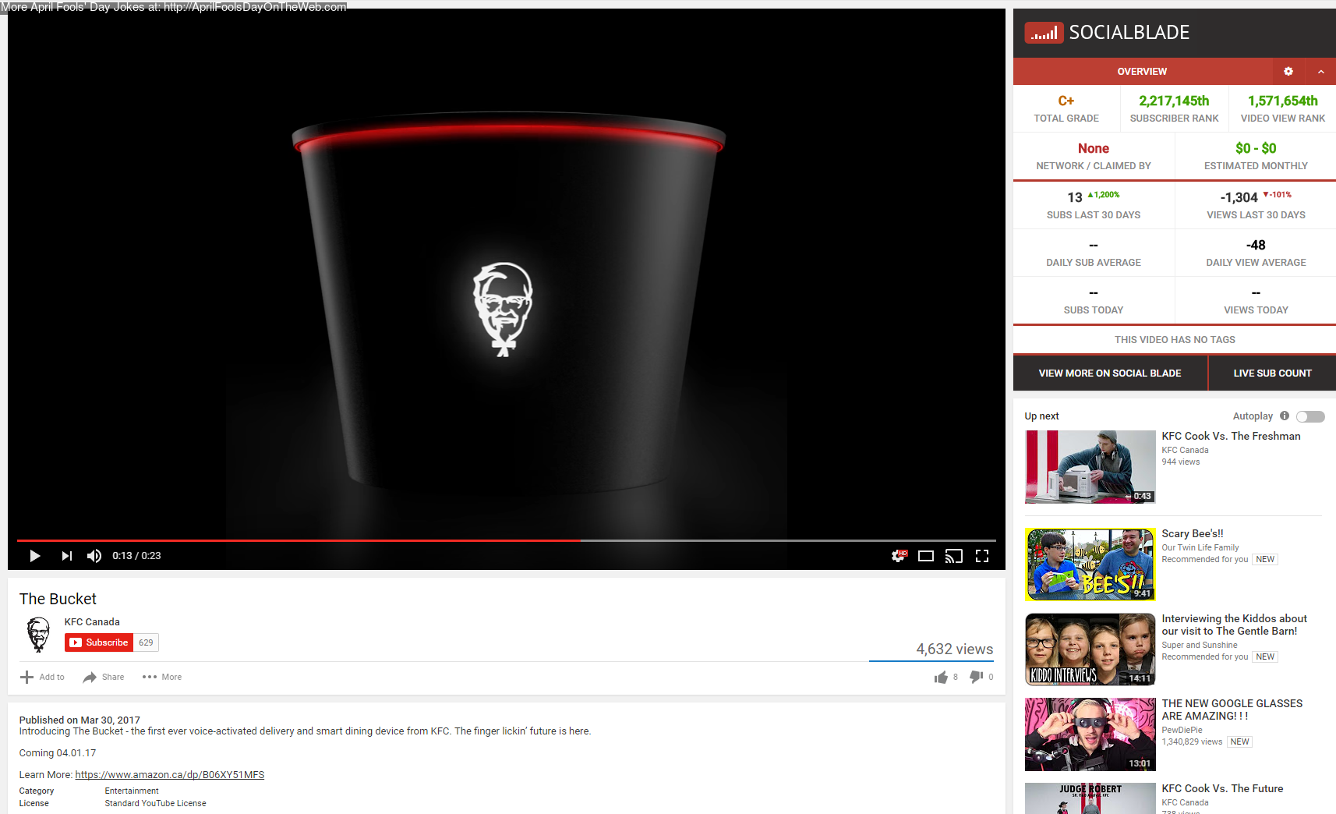Open KFC Cook Vs. The Freshman thumbnail

1090,467
